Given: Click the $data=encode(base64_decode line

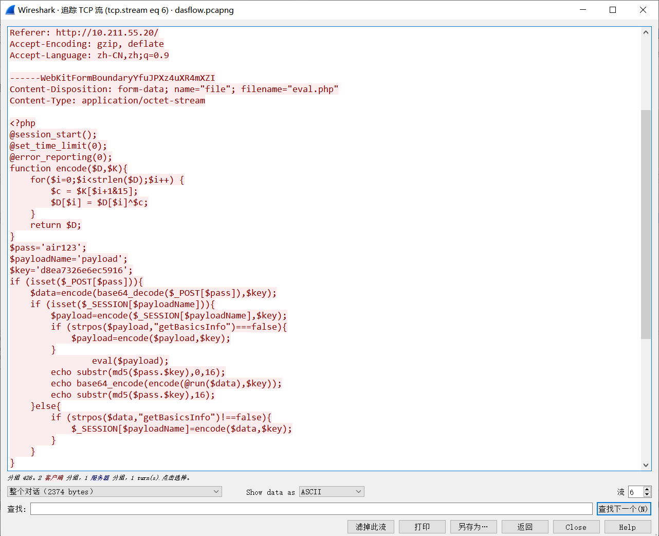Looking at the screenshot, I should click(154, 293).
